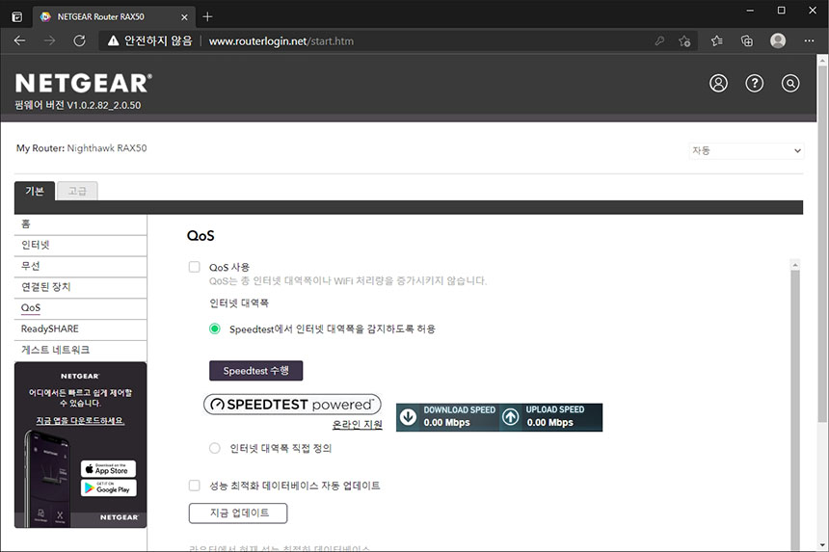Open a new browser tab
Viewport: 829px width, 552px height.
click(x=207, y=17)
